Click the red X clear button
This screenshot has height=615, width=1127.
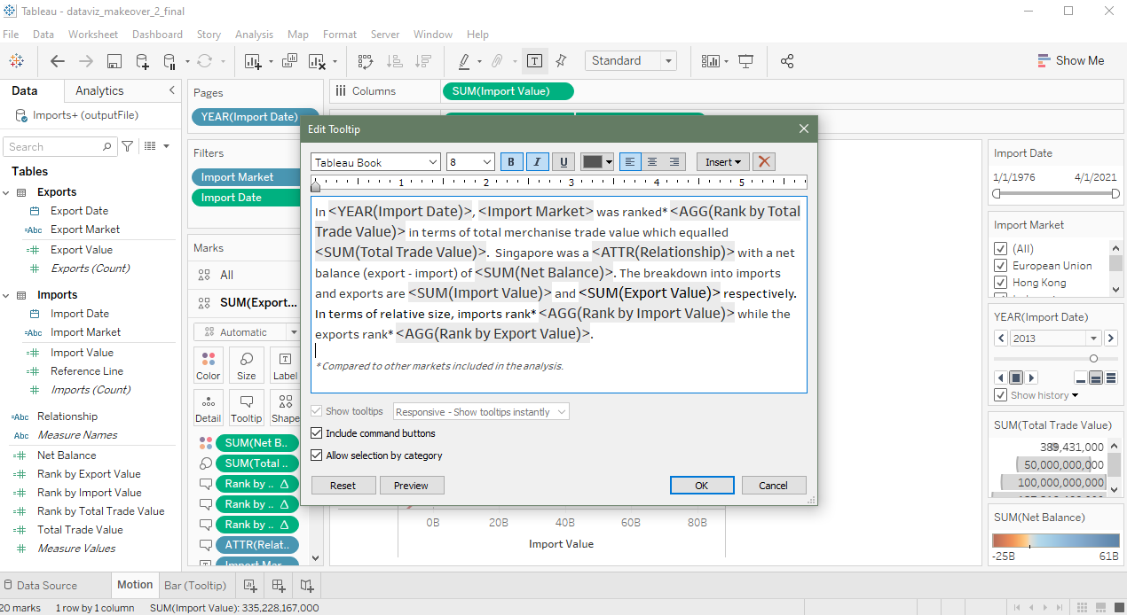tap(765, 162)
